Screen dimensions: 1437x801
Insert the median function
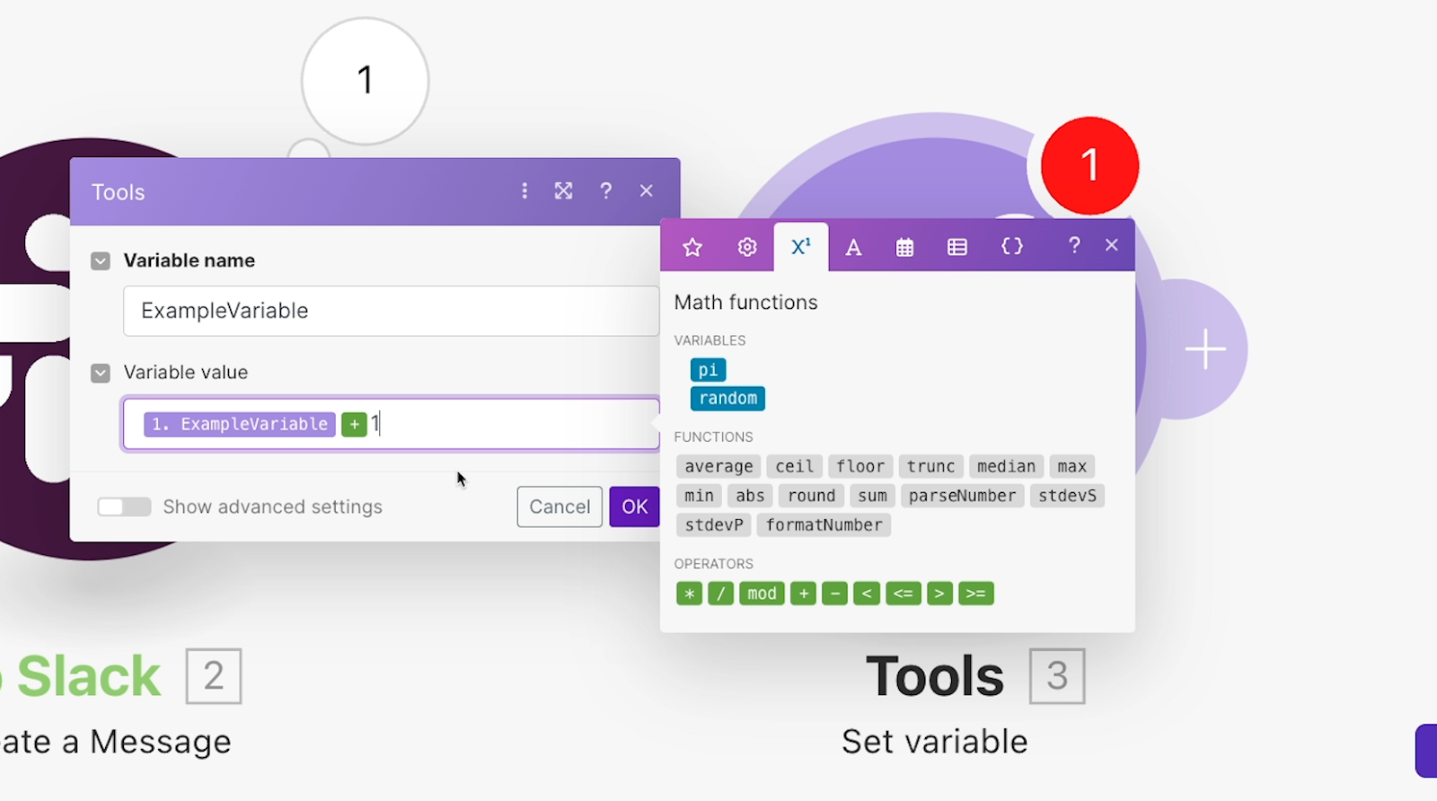[1006, 467]
